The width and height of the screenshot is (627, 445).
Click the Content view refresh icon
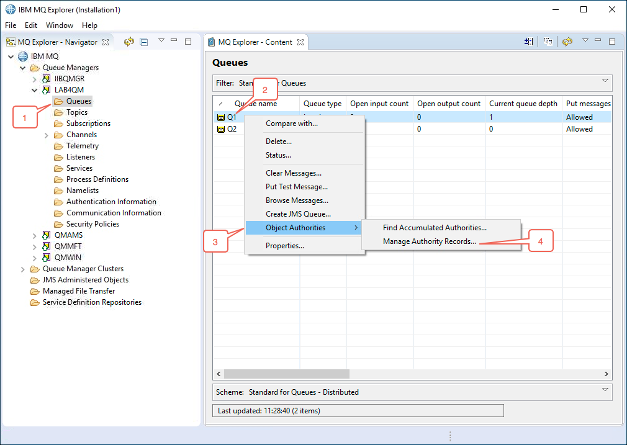[567, 41]
